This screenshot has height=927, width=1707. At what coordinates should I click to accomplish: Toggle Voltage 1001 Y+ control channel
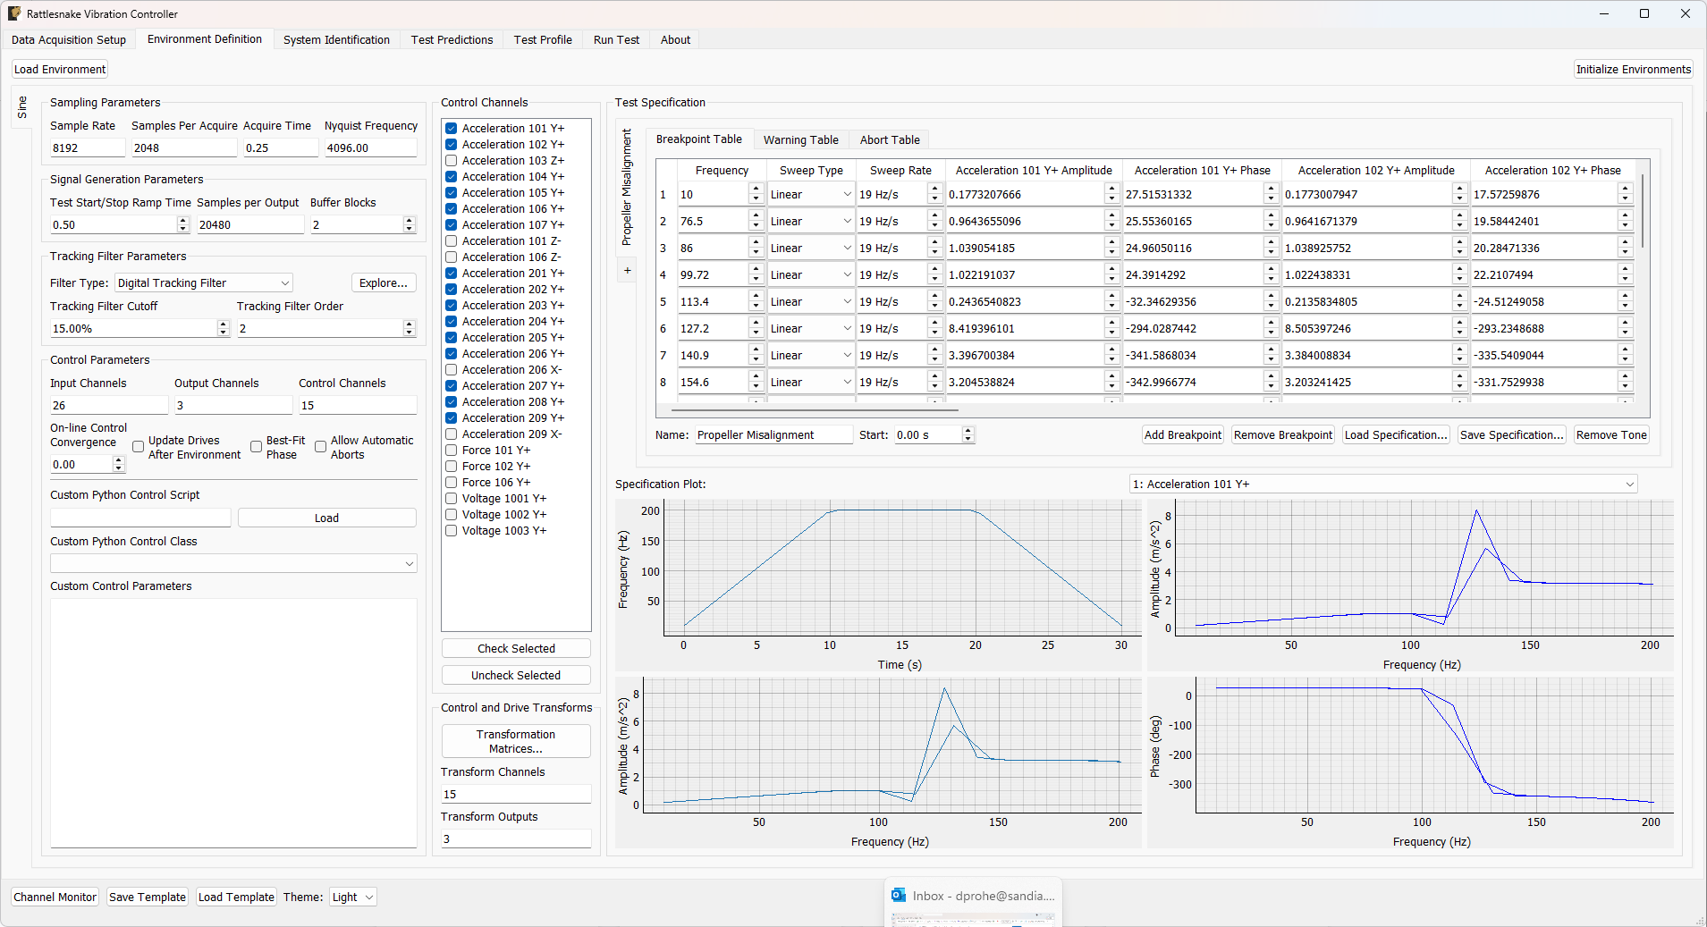pos(452,499)
